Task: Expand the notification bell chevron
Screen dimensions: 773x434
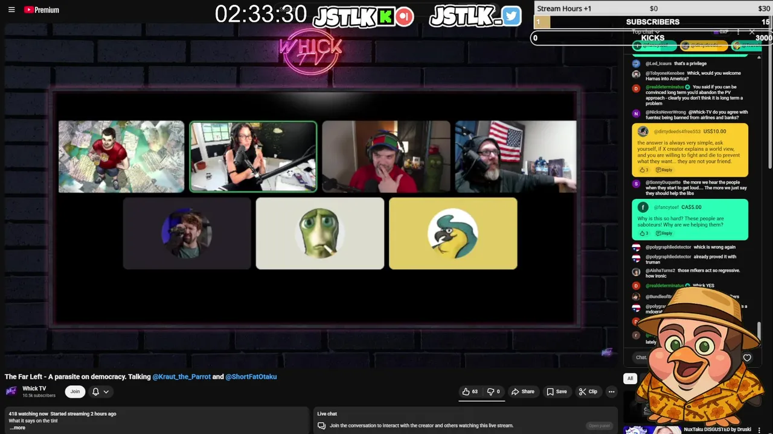Action: (x=106, y=392)
